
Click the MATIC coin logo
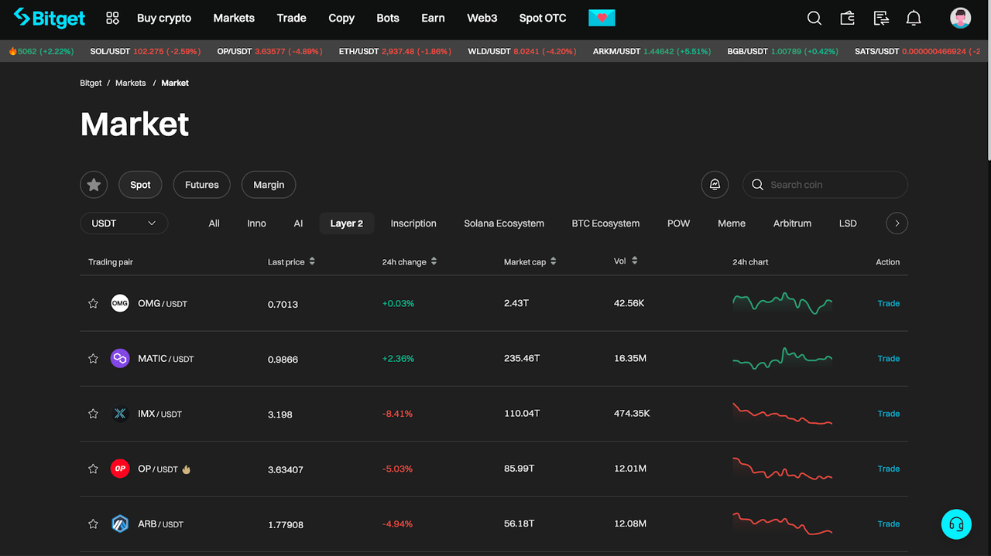[119, 358]
